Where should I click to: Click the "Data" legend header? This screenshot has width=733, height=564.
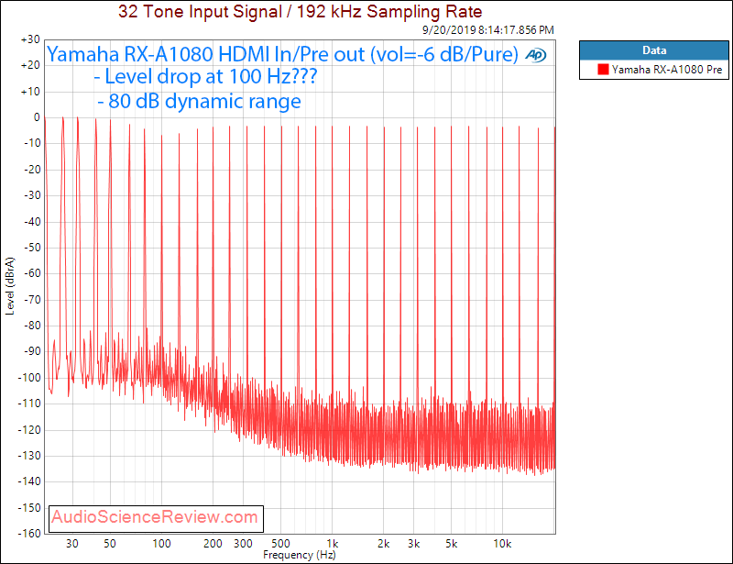click(x=654, y=50)
